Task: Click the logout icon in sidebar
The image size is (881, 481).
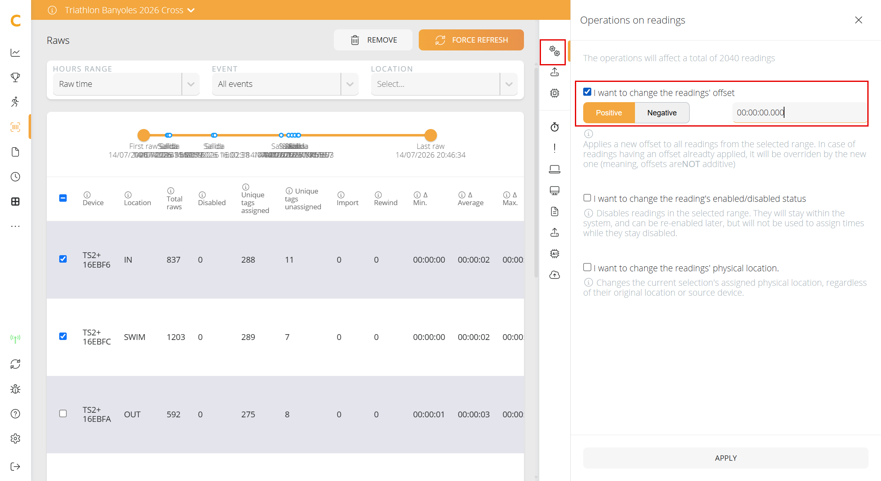Action: 15,467
